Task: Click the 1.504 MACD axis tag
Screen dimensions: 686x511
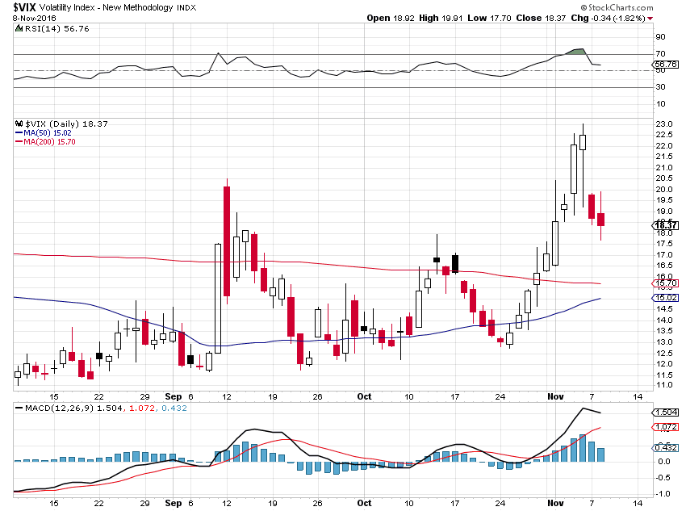Action: [666, 413]
